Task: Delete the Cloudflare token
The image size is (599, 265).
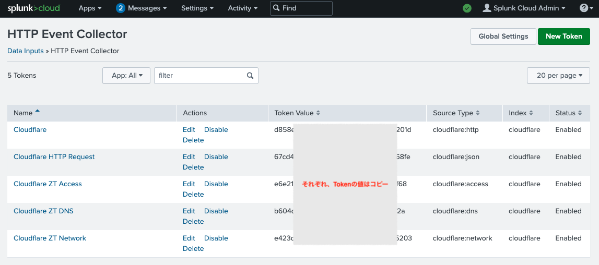Action: point(193,140)
